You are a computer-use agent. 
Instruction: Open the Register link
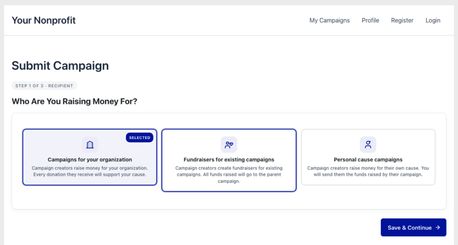pos(402,20)
